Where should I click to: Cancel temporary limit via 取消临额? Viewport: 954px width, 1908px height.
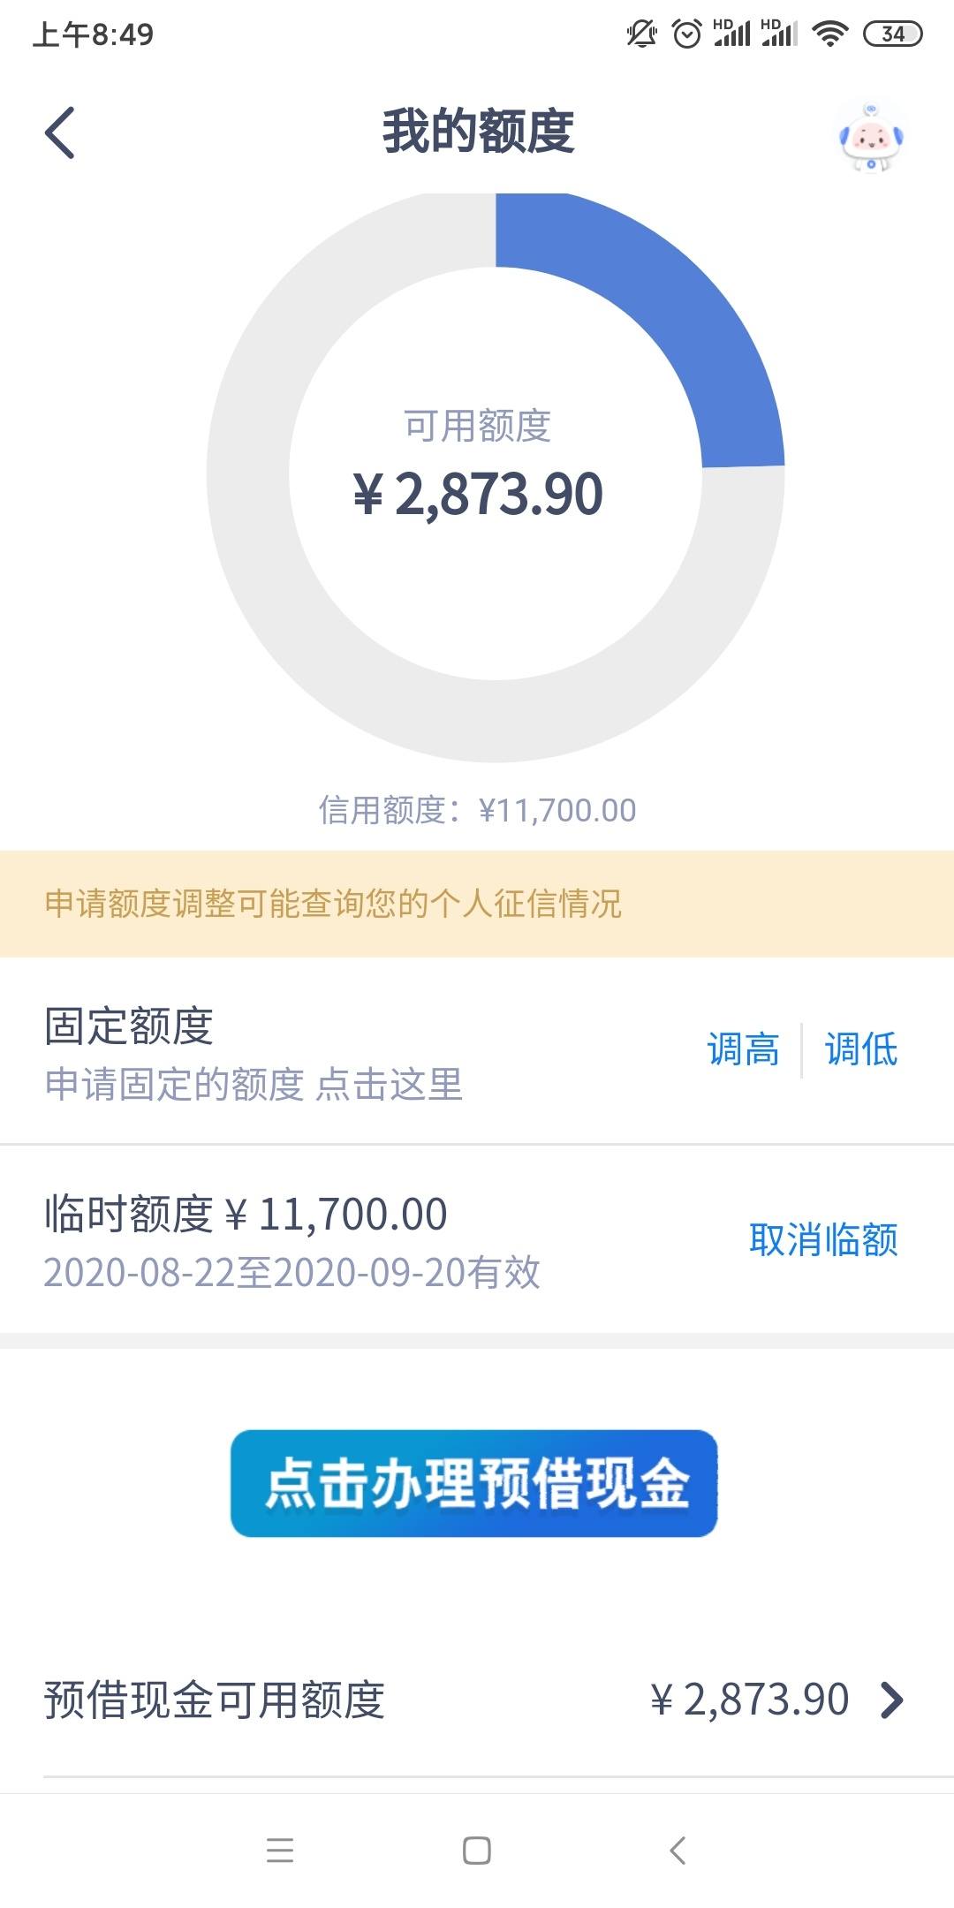pos(823,1239)
